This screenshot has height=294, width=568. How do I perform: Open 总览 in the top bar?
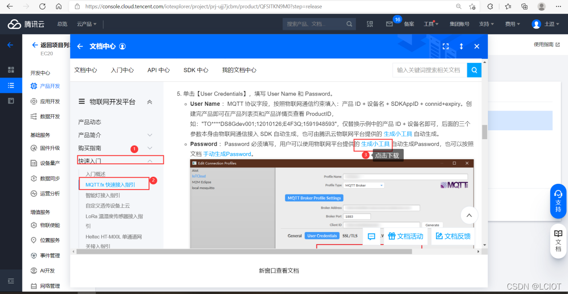[x=62, y=24]
